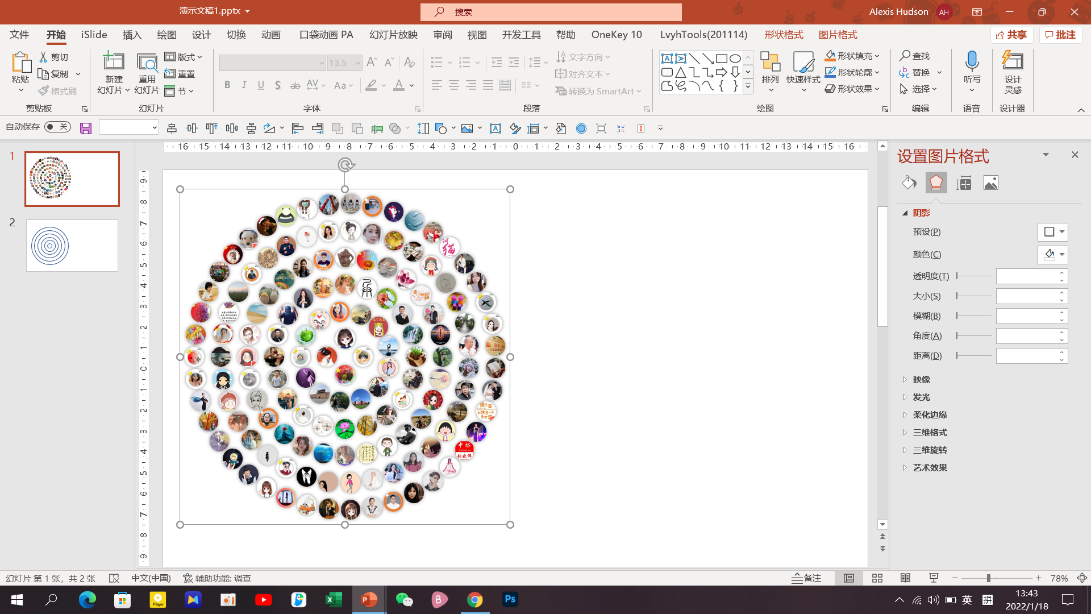Open the shadow Presets (预设) dropdown
Viewport: 1091px width, 614px height.
click(1052, 232)
